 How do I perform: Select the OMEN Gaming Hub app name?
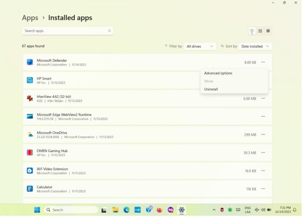point(53,152)
